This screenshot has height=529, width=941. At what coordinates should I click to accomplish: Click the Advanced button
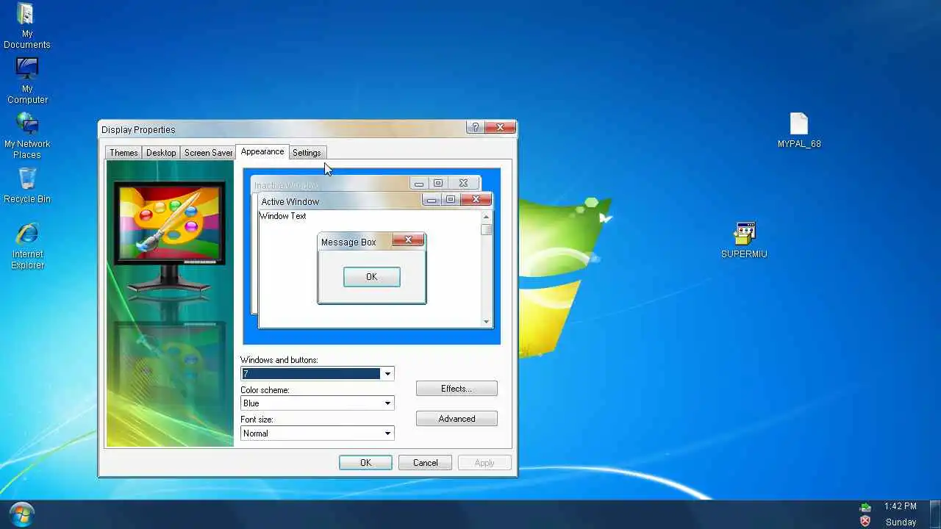point(457,419)
